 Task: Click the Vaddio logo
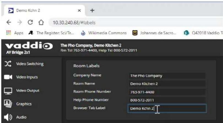point(29,46)
